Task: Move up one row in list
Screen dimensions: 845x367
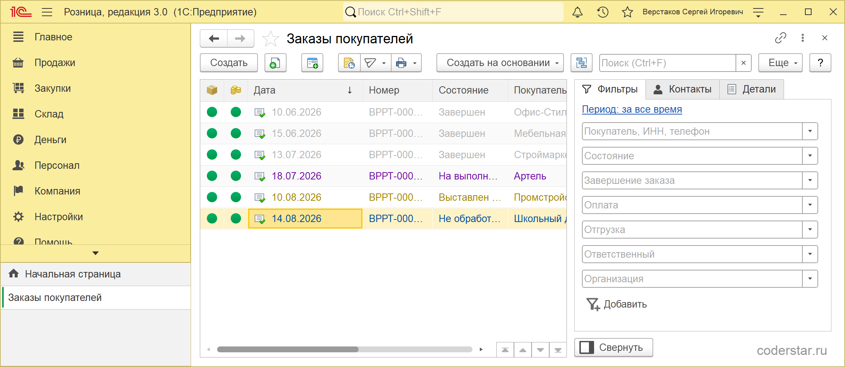Action: click(x=523, y=350)
